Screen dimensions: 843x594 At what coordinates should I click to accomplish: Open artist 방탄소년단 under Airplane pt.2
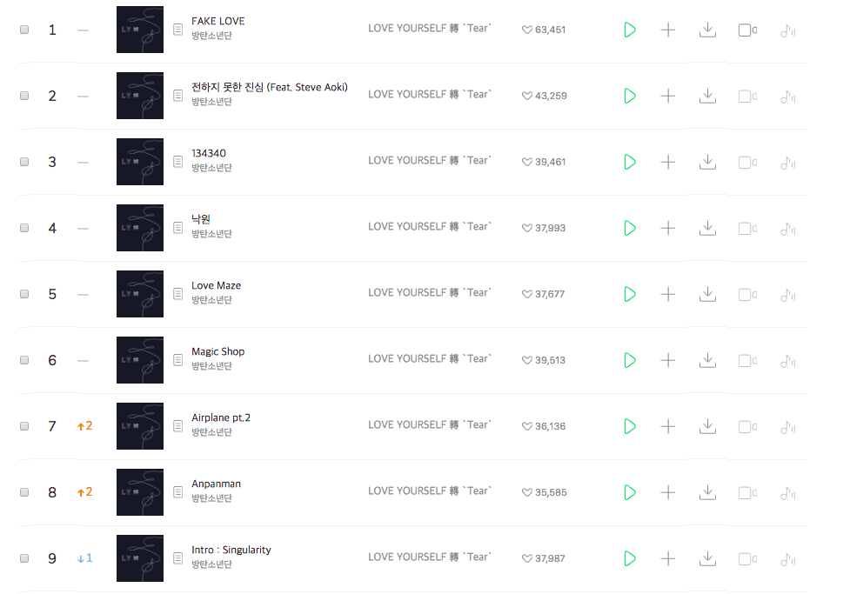[x=211, y=432]
